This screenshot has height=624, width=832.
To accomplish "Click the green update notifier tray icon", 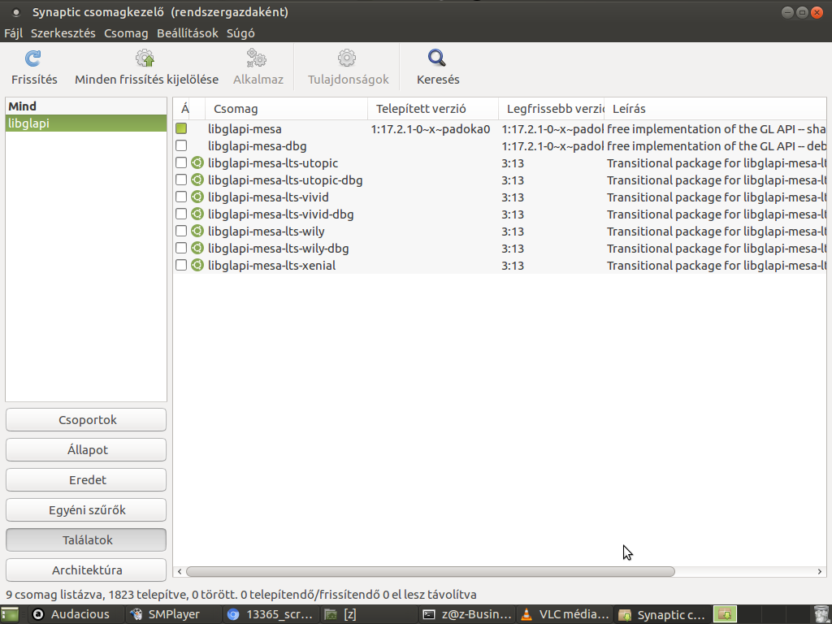I will [725, 614].
